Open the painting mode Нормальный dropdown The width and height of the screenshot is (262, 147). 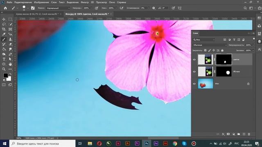point(58,8)
